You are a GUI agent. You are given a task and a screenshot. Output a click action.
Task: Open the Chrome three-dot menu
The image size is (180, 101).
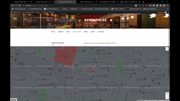tap(167, 6)
